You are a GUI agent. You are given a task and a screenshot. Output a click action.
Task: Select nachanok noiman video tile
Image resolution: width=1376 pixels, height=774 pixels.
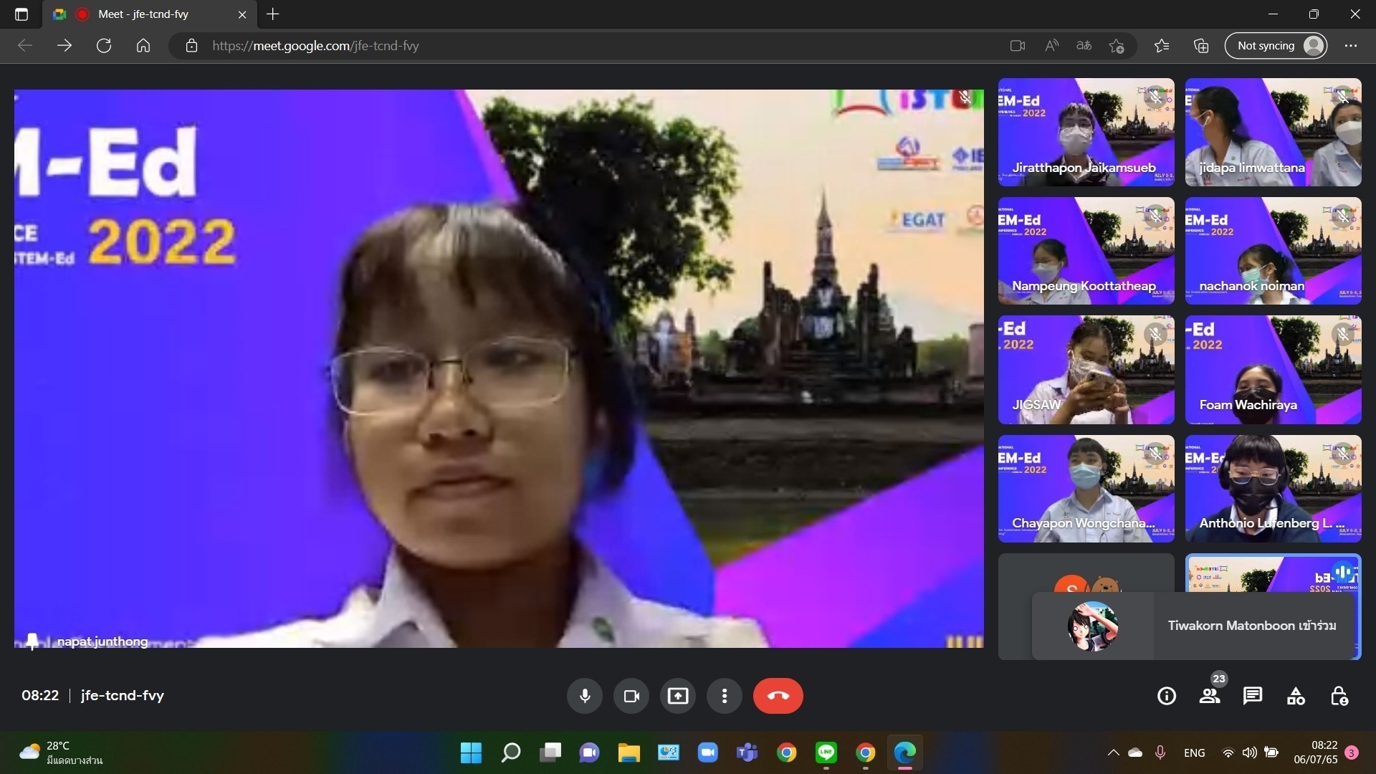pyautogui.click(x=1274, y=251)
